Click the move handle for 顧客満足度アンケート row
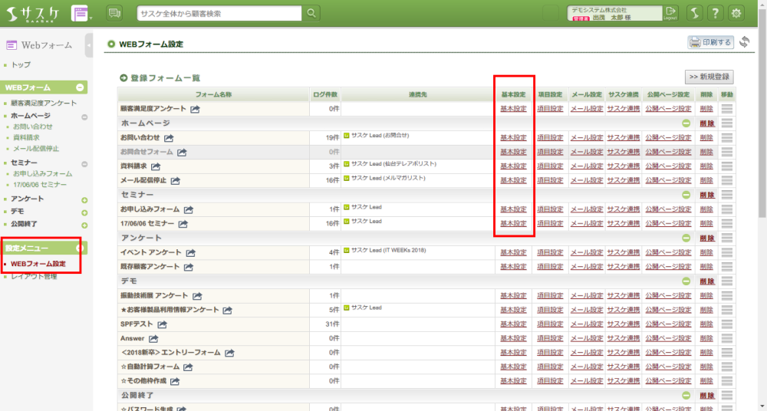This screenshot has height=411, width=767. (727, 109)
